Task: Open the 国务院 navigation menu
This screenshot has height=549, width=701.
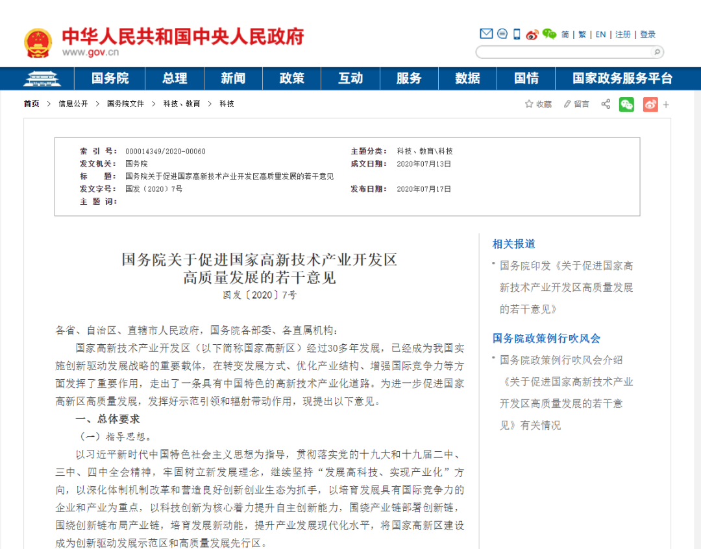Action: tap(110, 78)
